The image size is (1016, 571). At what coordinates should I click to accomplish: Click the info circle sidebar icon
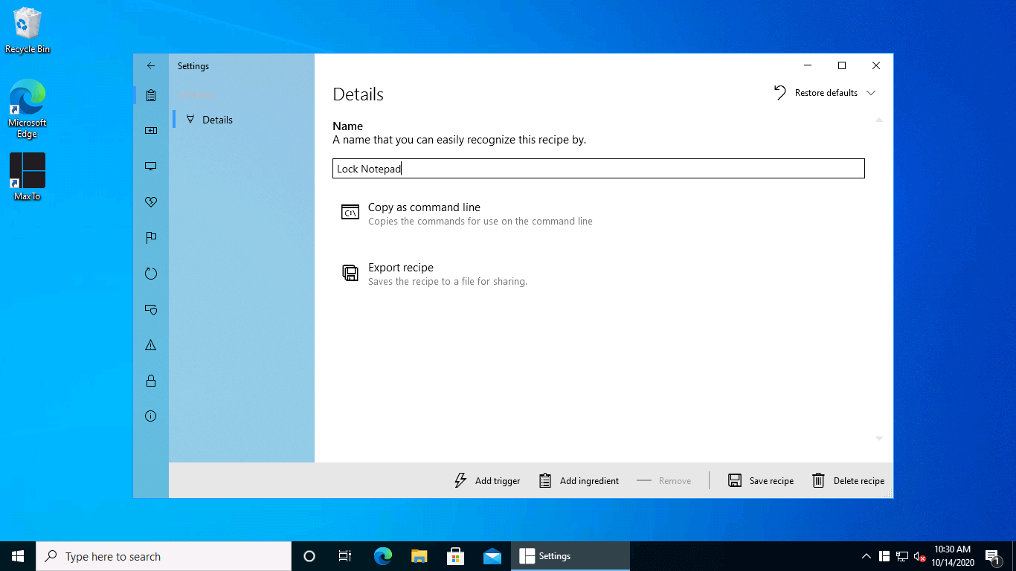pos(151,416)
